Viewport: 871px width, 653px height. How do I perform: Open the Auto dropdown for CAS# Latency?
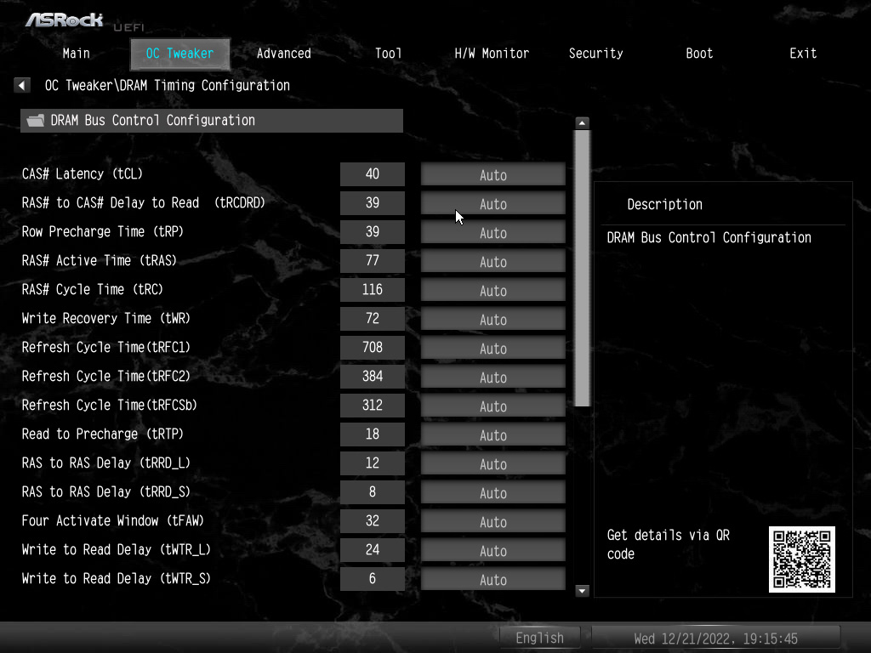[492, 175]
